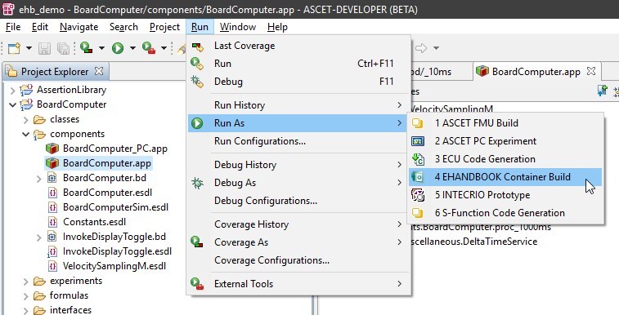Open the External Tools toolbar dropdown arrow
Viewport: 619px width, 315px height.
point(164,48)
